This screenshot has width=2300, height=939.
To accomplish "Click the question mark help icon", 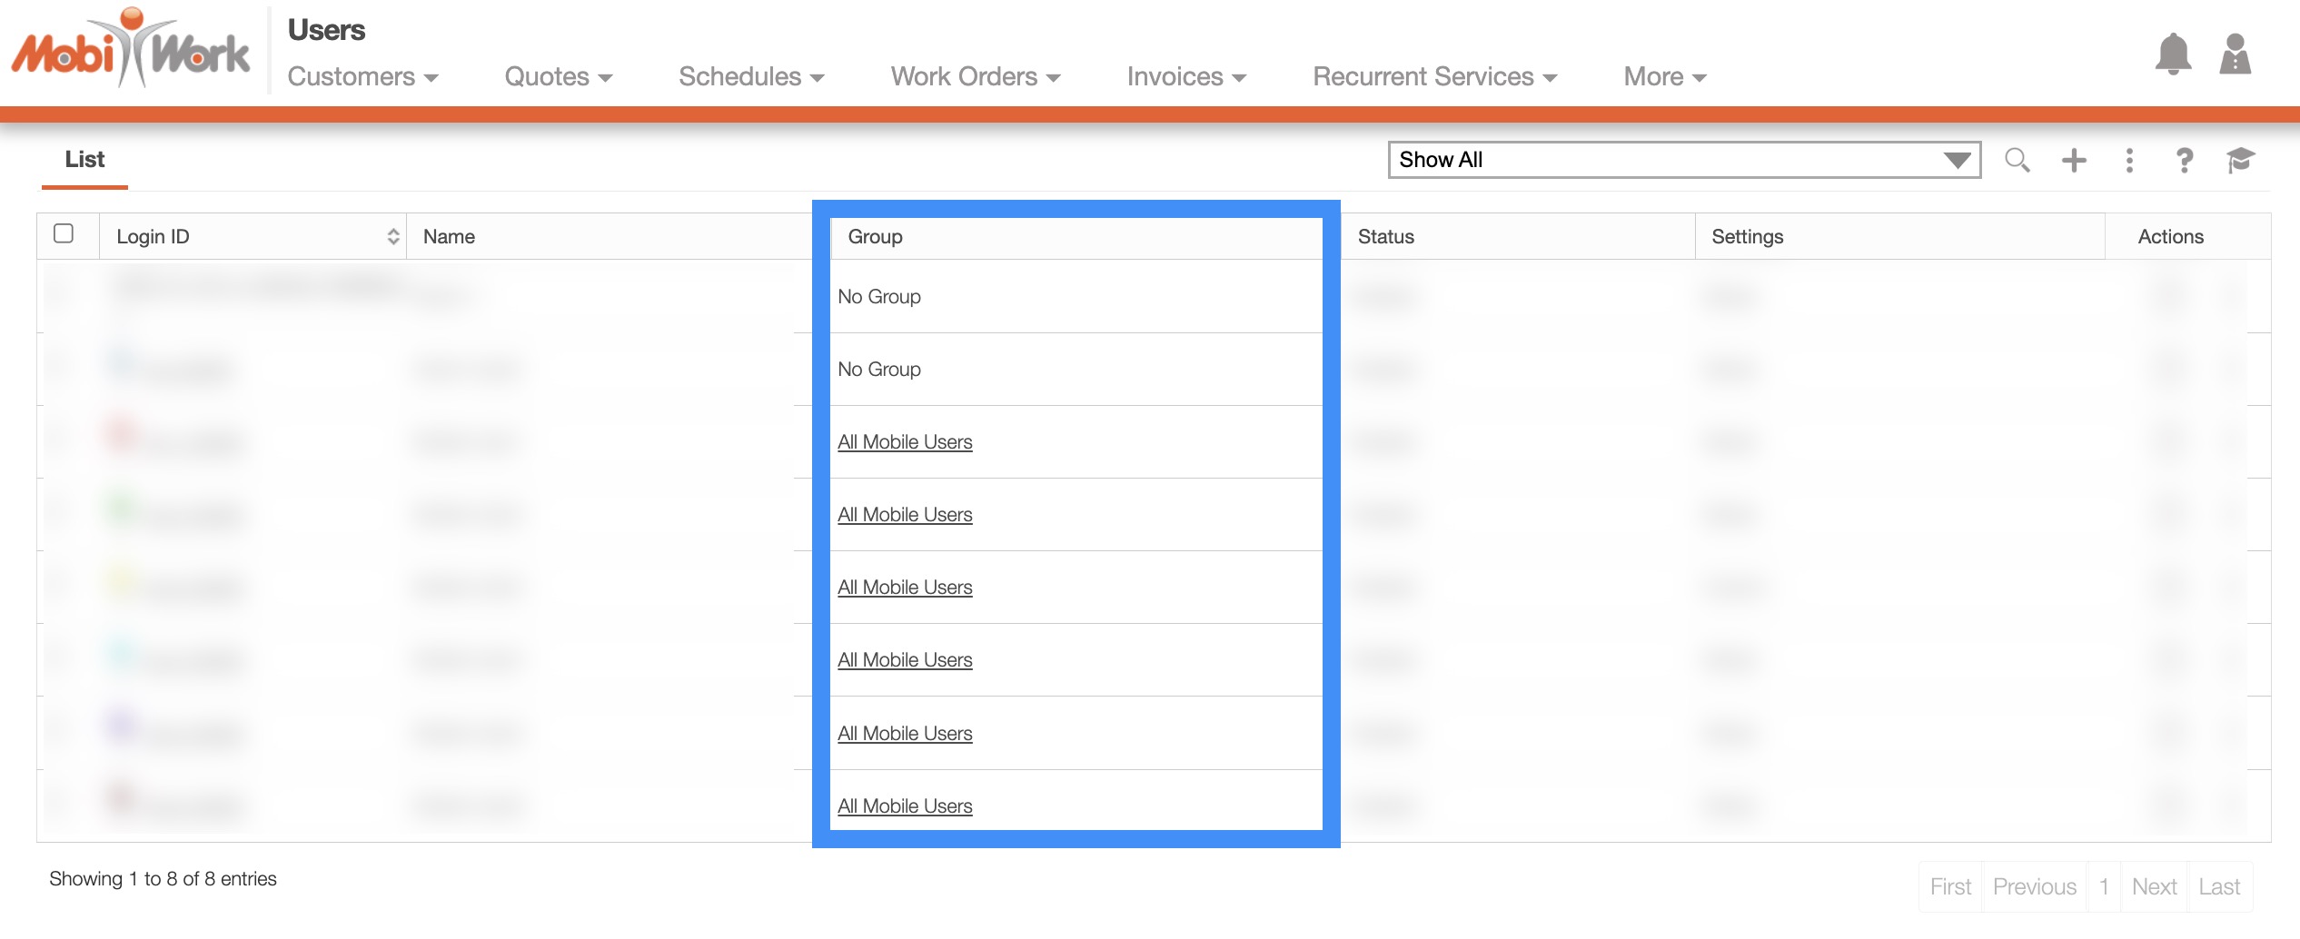I will point(2184,161).
